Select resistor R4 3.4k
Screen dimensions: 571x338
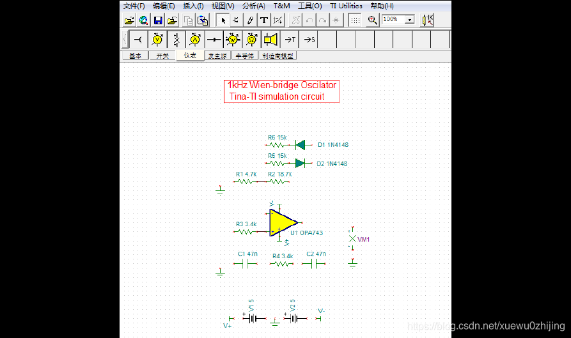[x=282, y=264]
